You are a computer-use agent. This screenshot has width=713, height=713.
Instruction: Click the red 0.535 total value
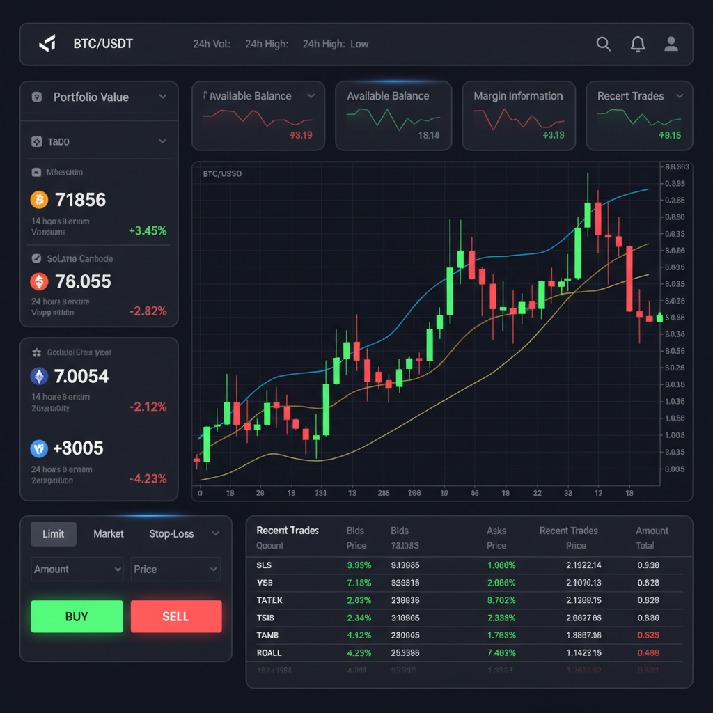coord(648,635)
